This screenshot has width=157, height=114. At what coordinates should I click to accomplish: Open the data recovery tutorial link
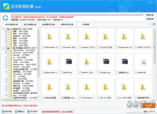(x=58, y=111)
